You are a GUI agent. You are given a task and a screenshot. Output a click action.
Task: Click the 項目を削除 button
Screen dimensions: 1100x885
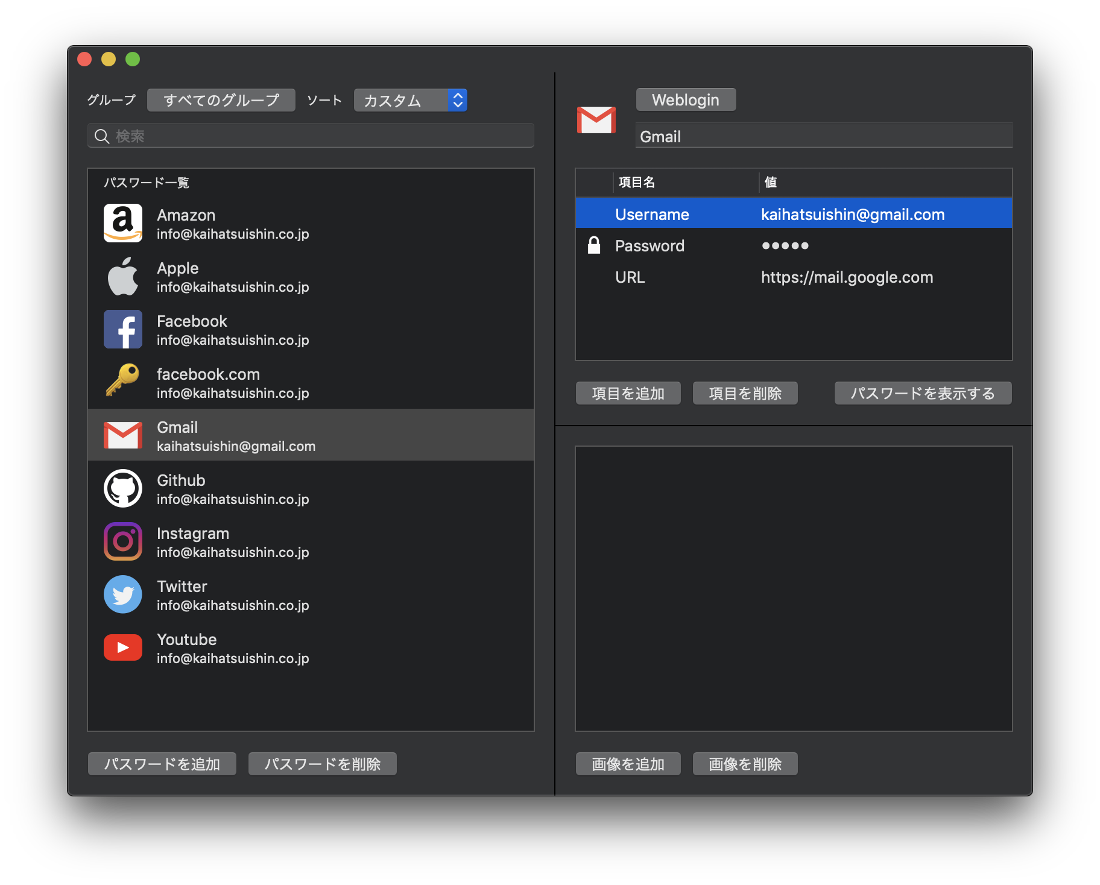click(x=745, y=393)
